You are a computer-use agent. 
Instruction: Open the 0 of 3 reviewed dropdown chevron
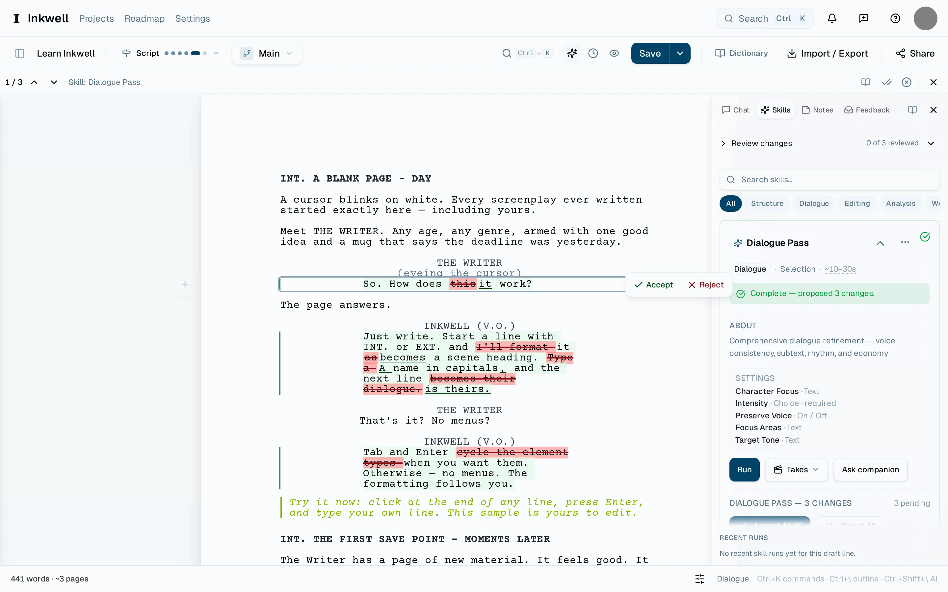pos(931,143)
